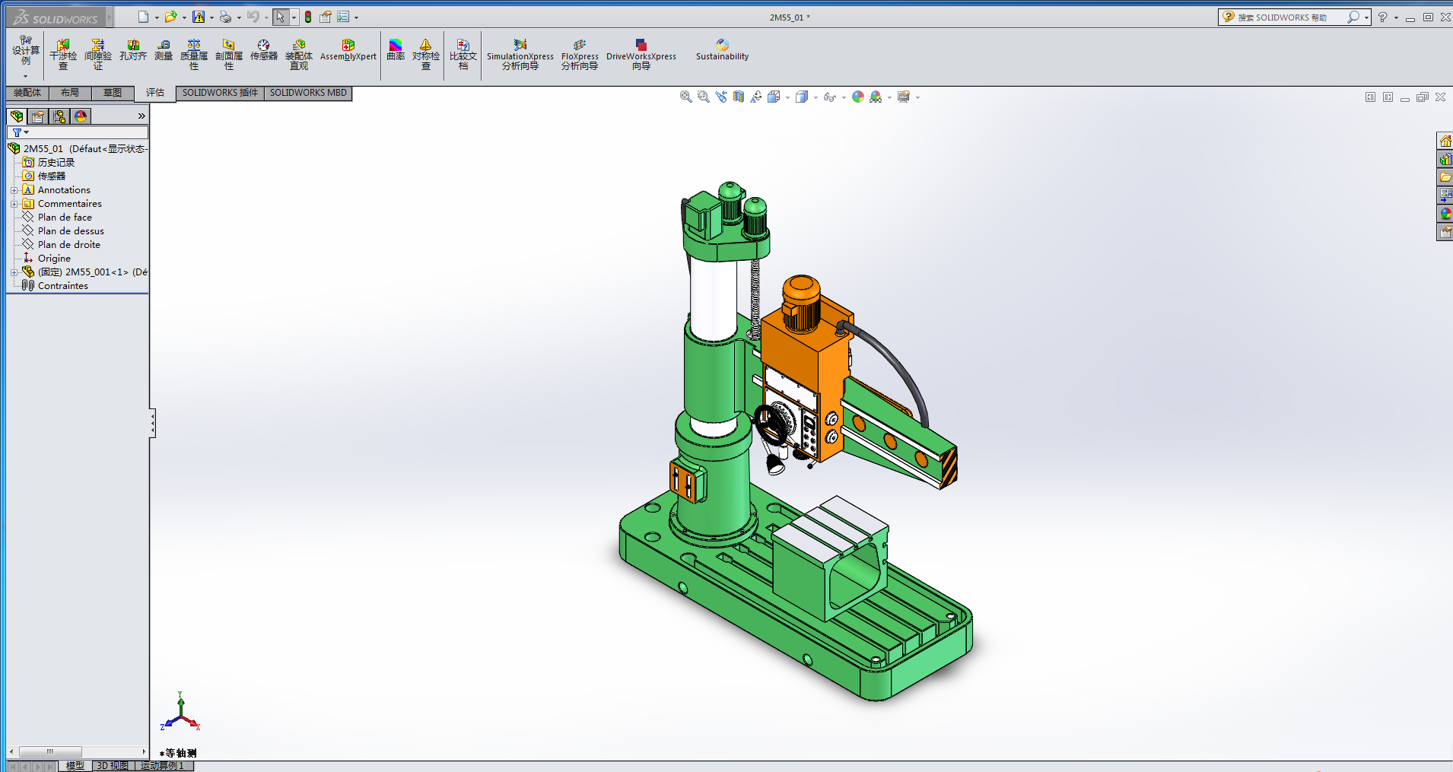Click the 曲率 curvature display icon
Viewport: 1453px width, 772px height.
pyautogui.click(x=396, y=50)
